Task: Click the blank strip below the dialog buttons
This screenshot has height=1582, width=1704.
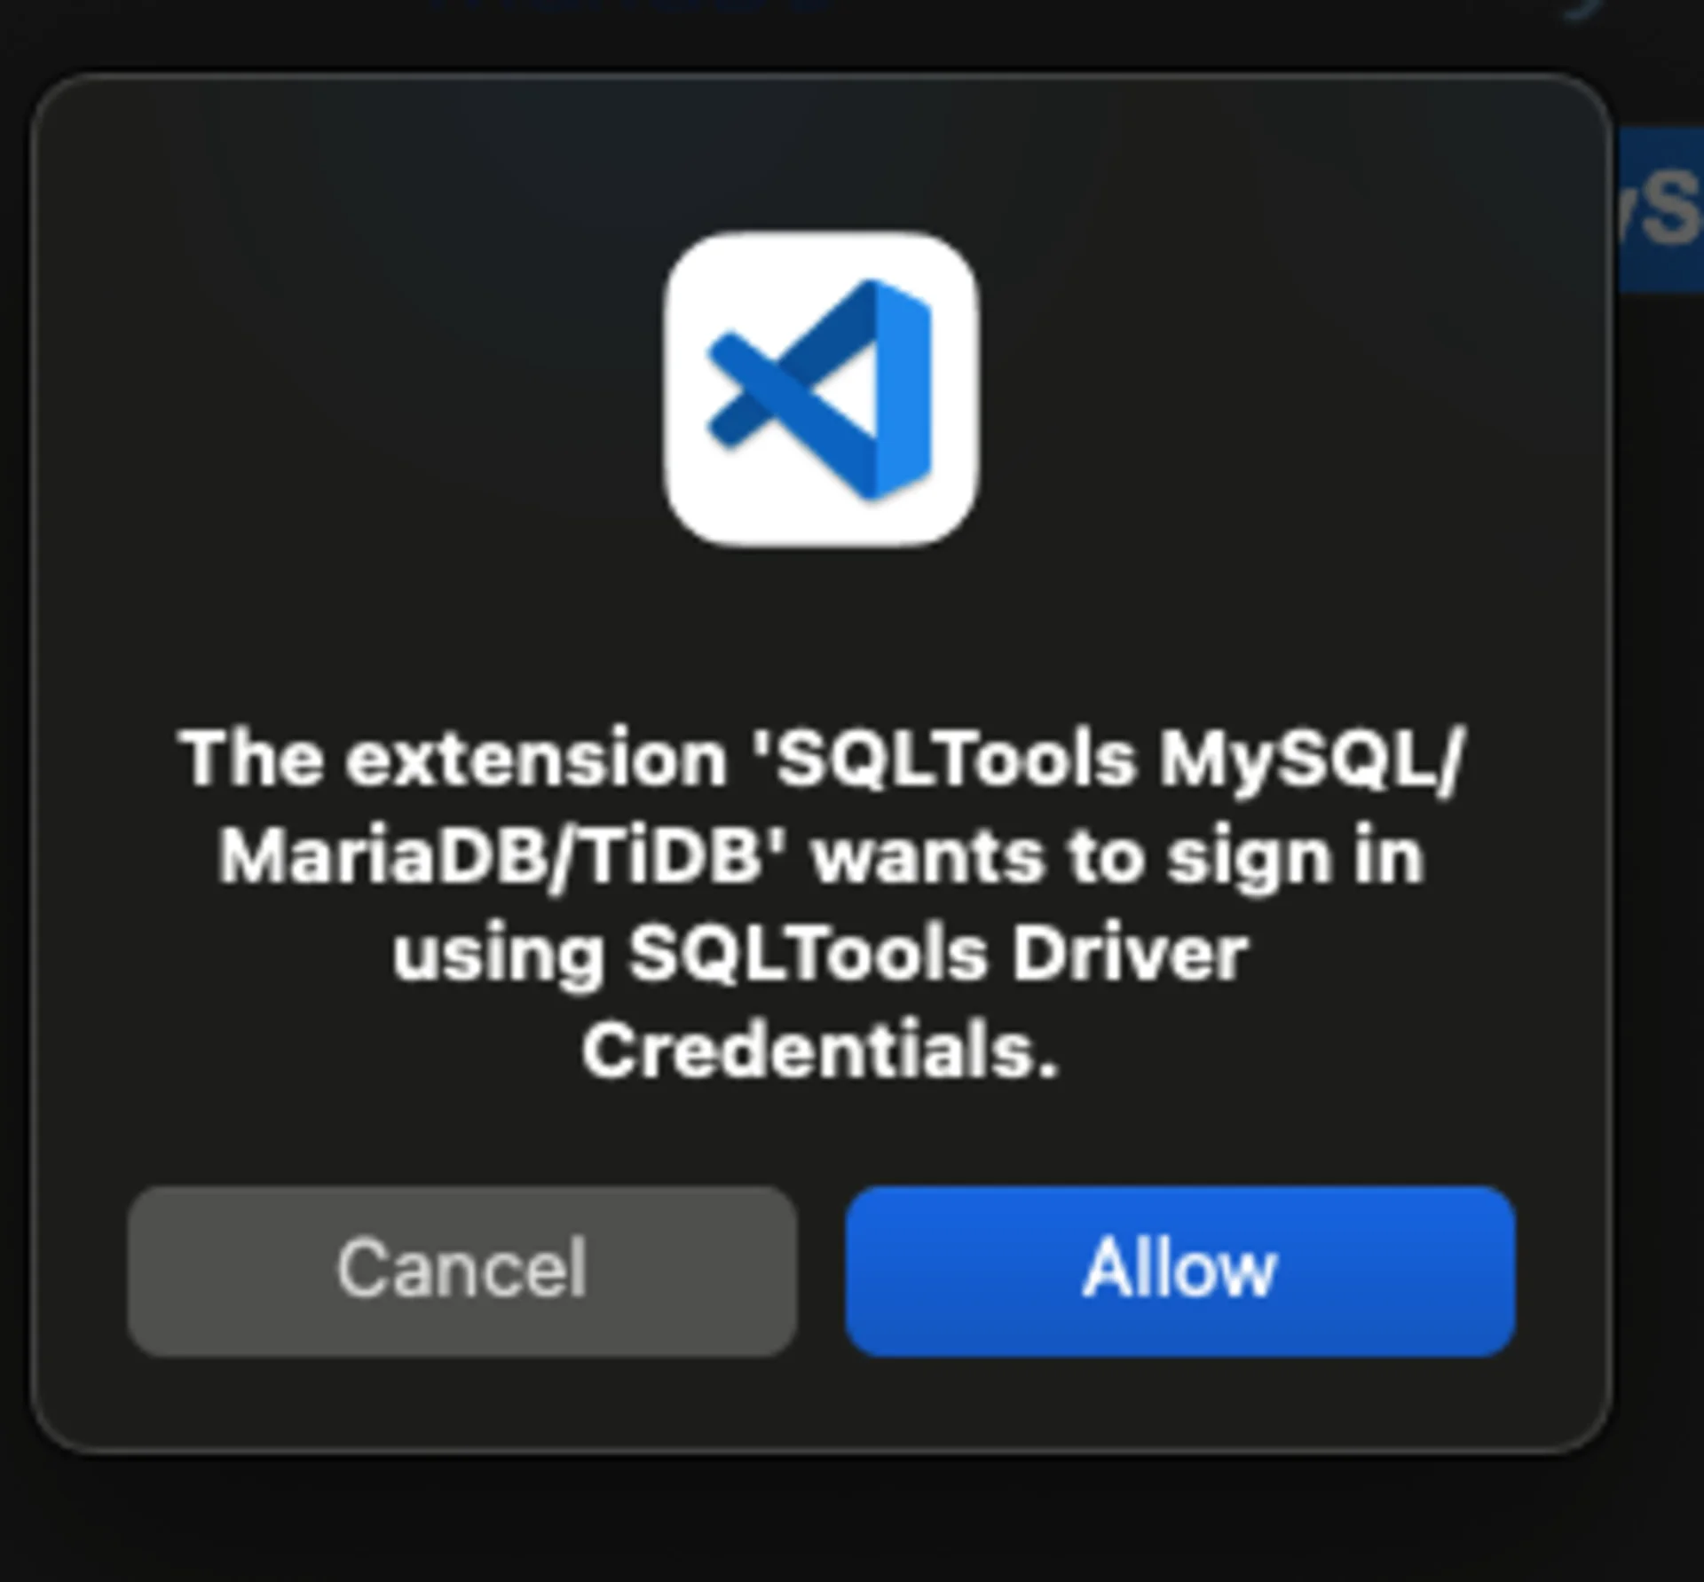Action: click(821, 1402)
